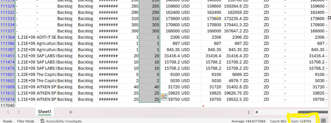This screenshot has height=123, width=331.
Task: Click the Filter Mode status indicator
Action: [x=26, y=121]
